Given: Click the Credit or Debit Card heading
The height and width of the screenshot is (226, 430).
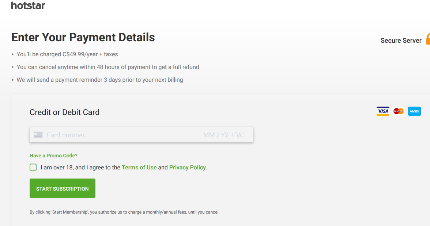Looking at the screenshot, I should pyautogui.click(x=64, y=112).
